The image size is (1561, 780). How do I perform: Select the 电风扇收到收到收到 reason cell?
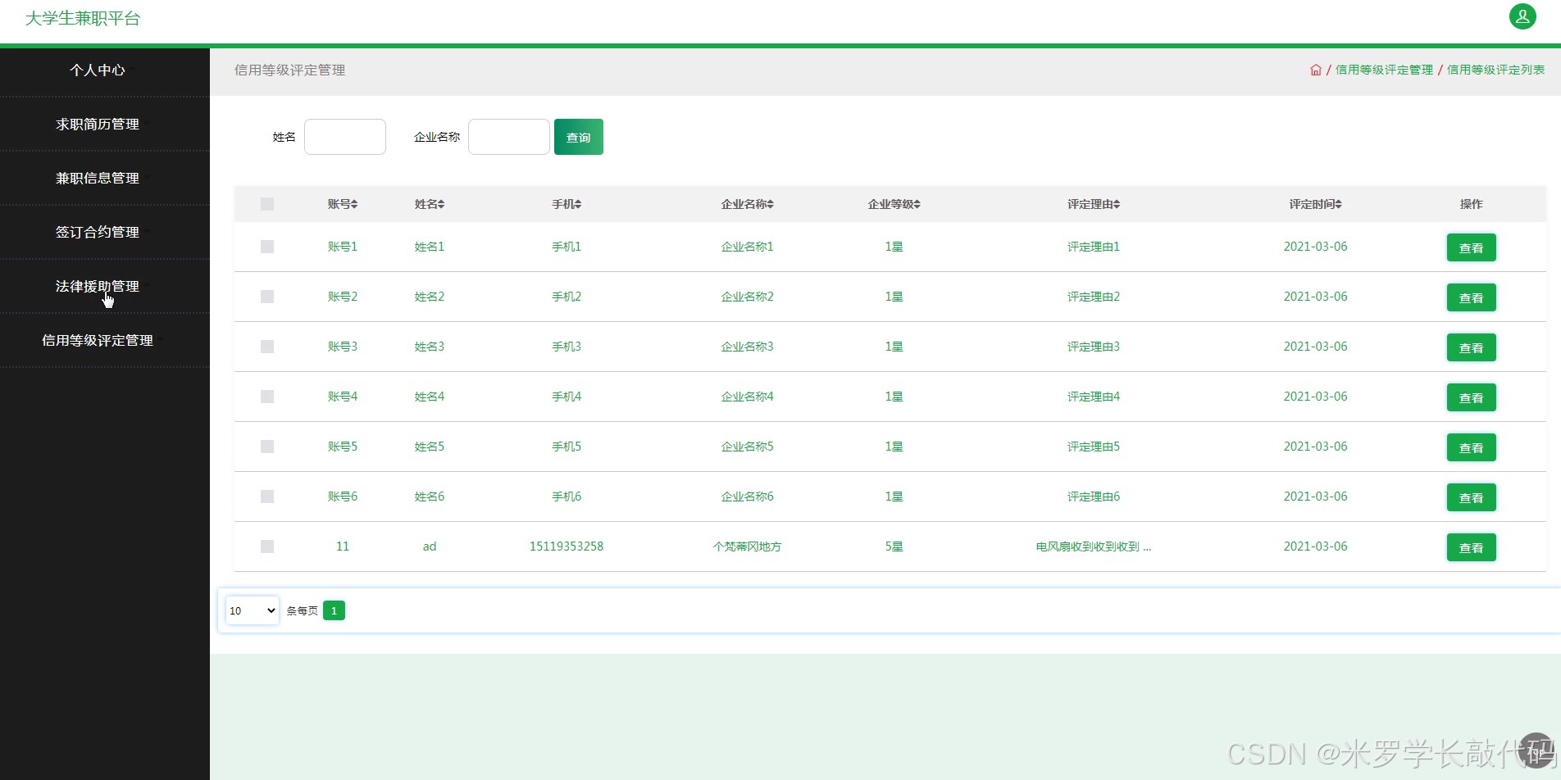pos(1094,546)
